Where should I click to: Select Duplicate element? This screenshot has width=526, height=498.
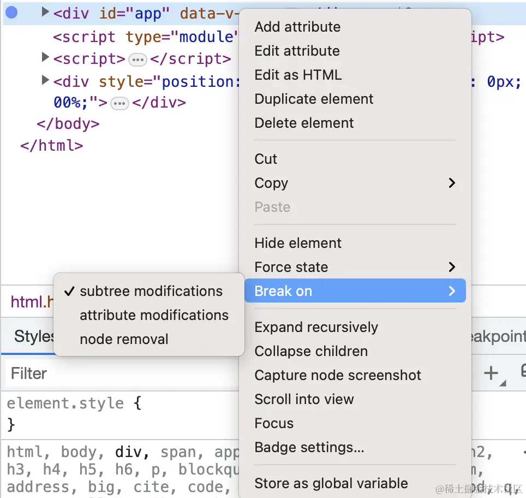click(x=355, y=99)
